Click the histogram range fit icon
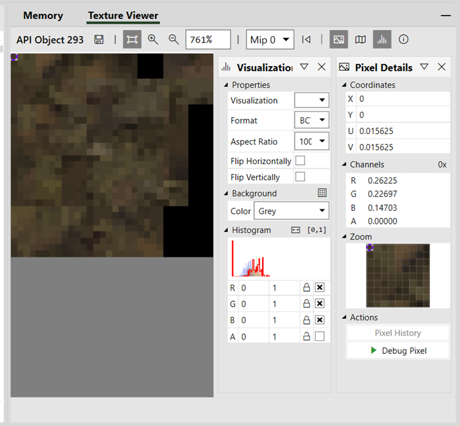 click(295, 230)
